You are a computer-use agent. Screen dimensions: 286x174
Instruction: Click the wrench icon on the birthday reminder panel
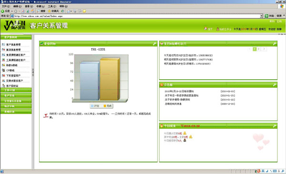click(275, 43)
